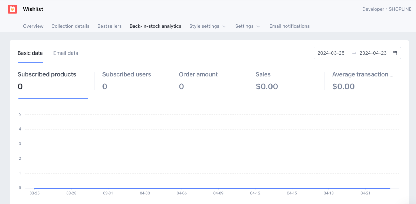Image resolution: width=416 pixels, height=204 pixels.
Task: Switch to the Bestsellers tab
Action: click(x=109, y=26)
